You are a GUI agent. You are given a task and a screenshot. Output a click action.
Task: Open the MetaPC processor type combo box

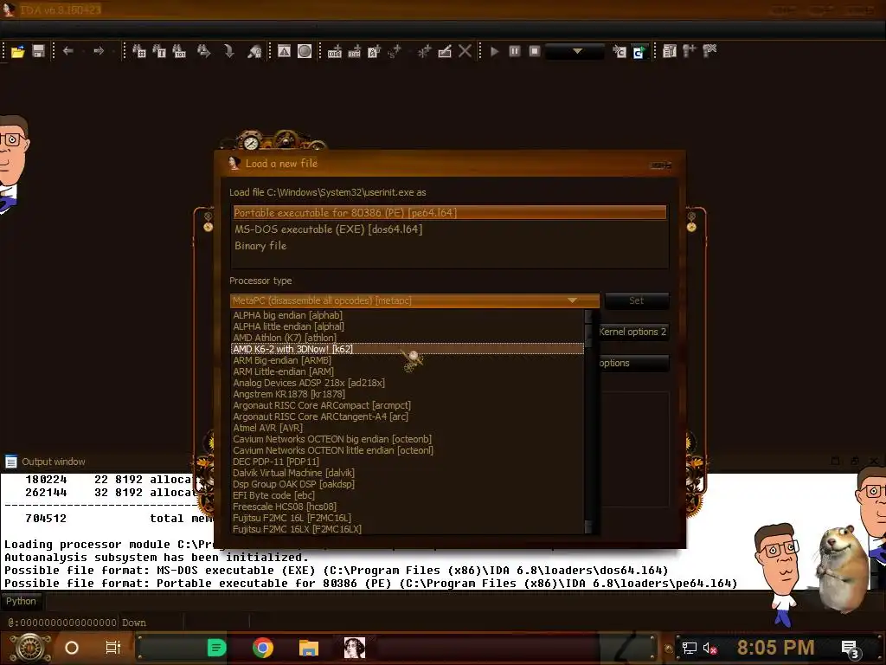tap(414, 300)
